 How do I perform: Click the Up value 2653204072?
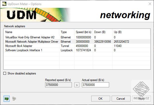click(x=121, y=42)
